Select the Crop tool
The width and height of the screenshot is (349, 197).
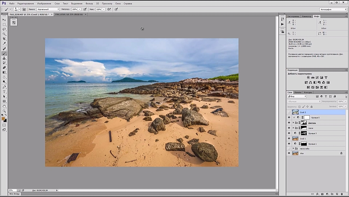pyautogui.click(x=4, y=39)
